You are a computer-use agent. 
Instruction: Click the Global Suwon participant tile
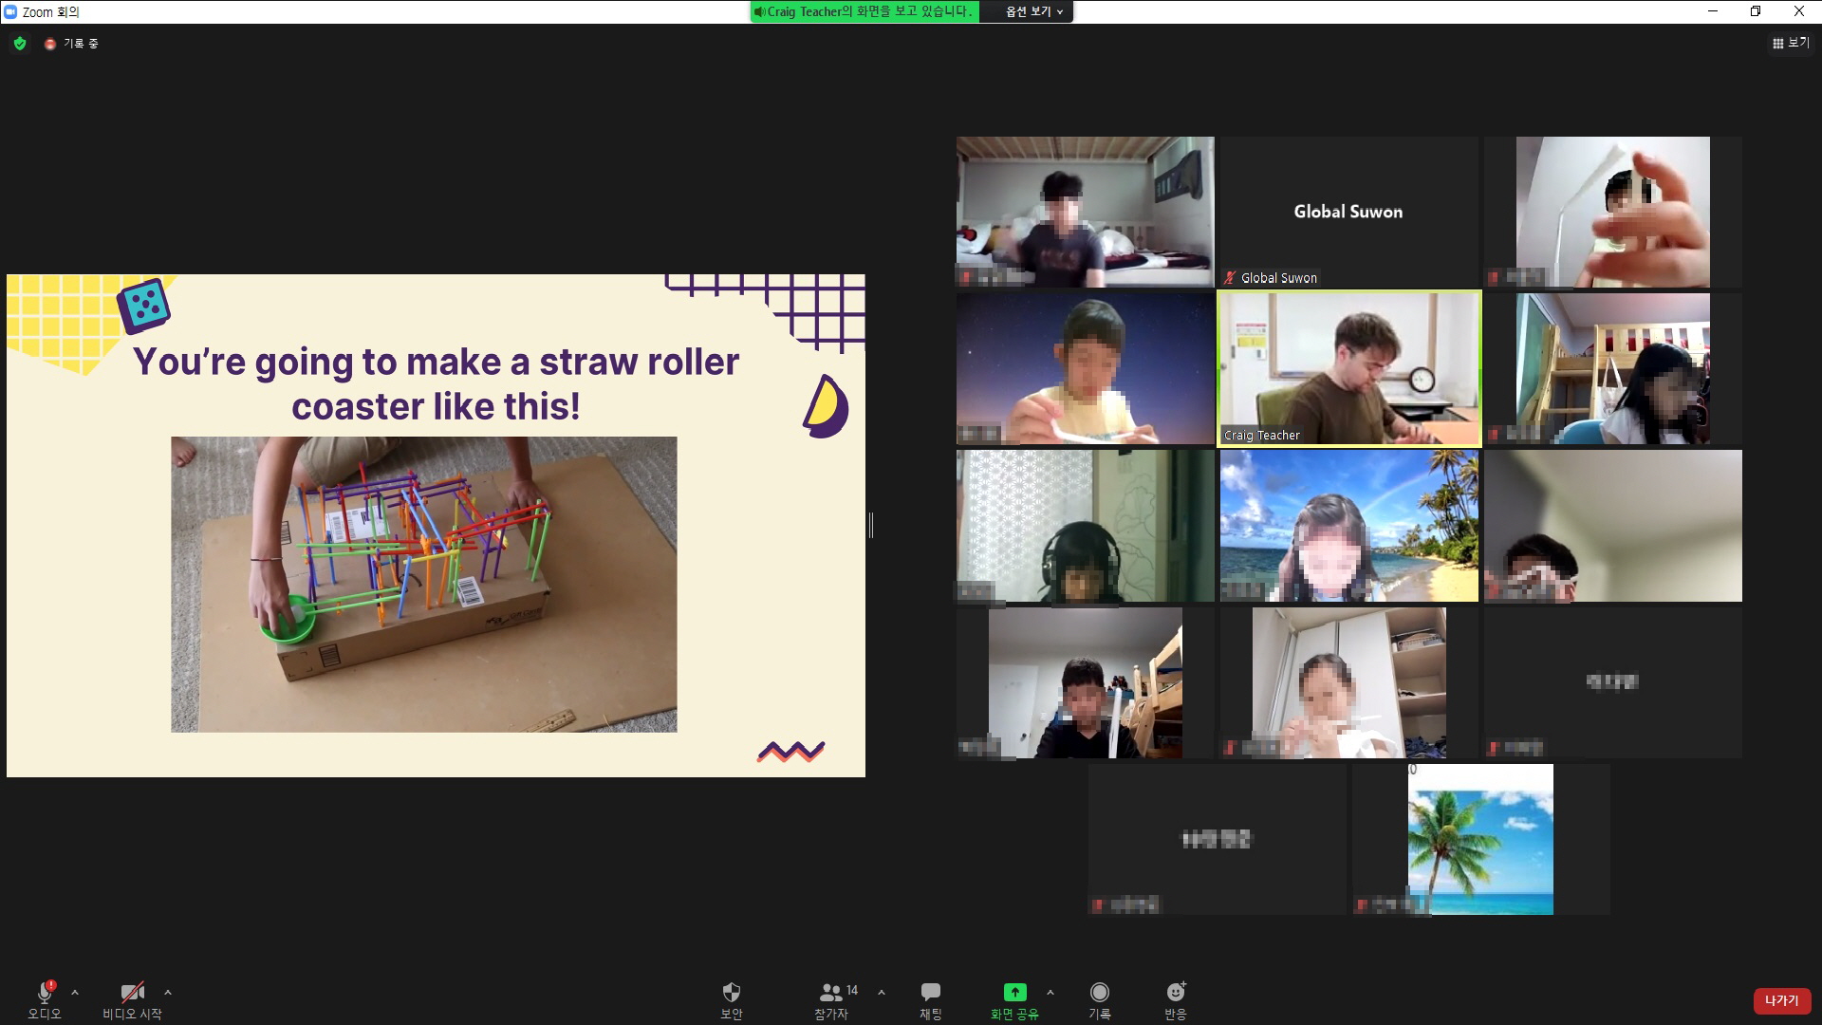pyautogui.click(x=1348, y=212)
